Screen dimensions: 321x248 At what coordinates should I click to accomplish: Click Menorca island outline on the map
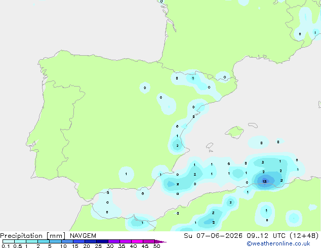pyautogui.click(x=253, y=125)
